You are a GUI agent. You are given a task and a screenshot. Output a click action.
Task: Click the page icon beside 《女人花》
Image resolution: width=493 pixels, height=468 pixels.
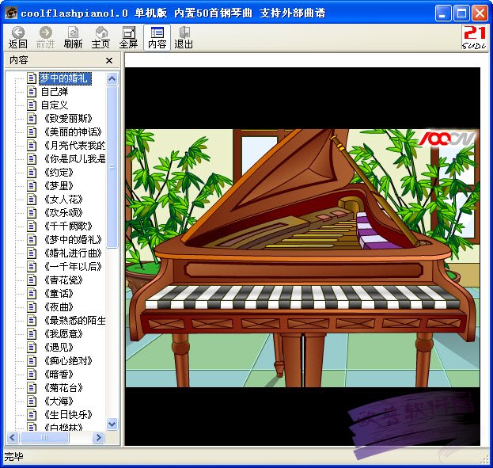pos(32,200)
